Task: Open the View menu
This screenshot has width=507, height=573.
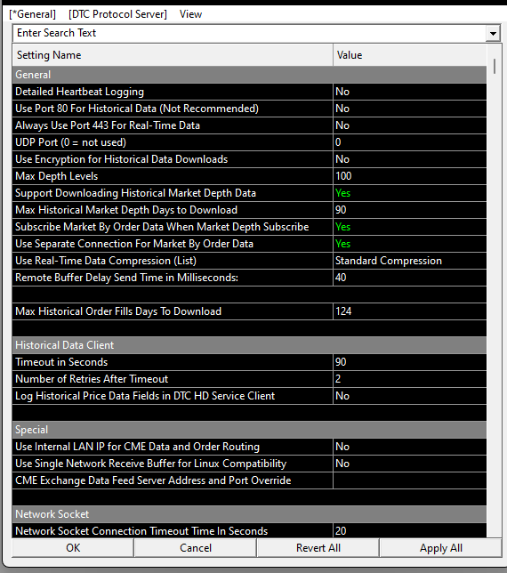Action: [x=190, y=14]
